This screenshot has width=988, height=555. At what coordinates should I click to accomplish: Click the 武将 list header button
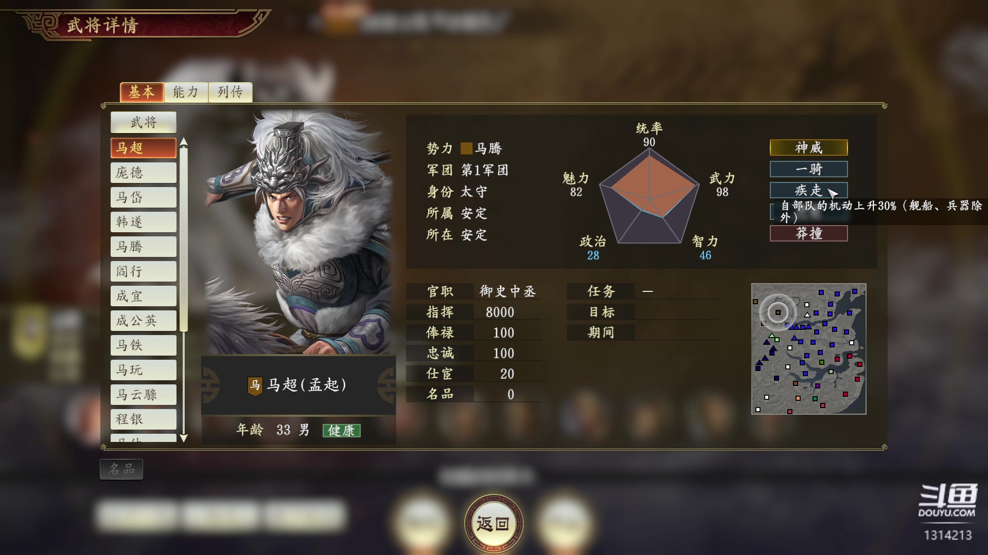144,122
